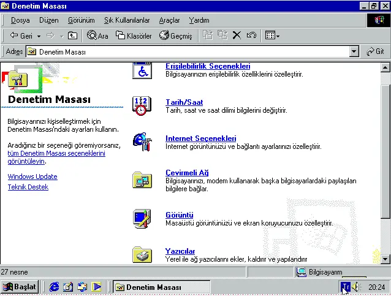391x296 pixels.
Task: Click the Windows logo throbber icon
Action: (379, 20)
